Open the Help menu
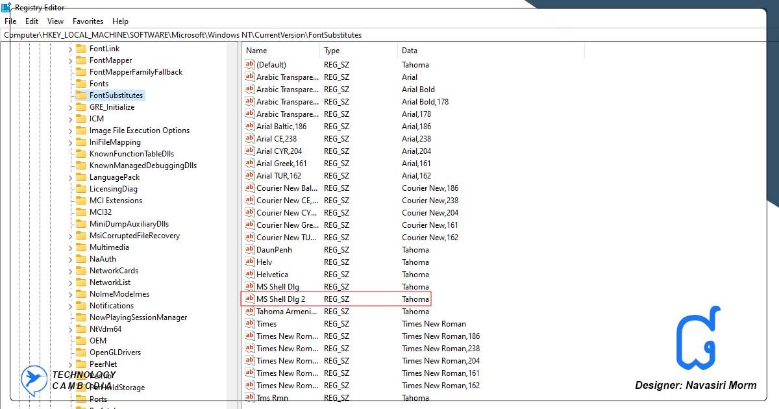 pos(120,21)
